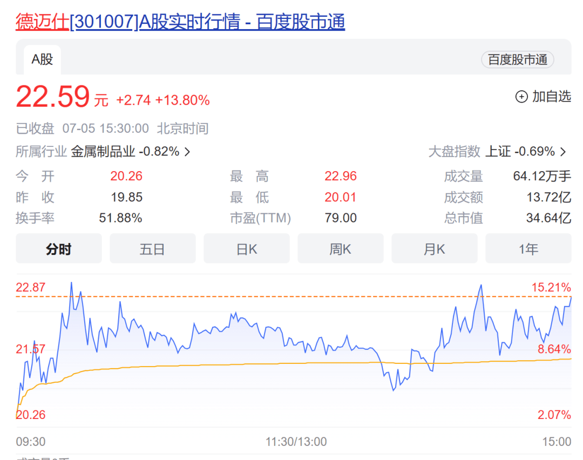This screenshot has width=583, height=460.
Task: Switch to the 日K chart tab
Action: pyautogui.click(x=247, y=249)
